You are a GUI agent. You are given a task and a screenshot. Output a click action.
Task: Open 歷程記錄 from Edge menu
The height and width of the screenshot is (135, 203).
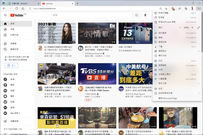[x=177, y=42]
